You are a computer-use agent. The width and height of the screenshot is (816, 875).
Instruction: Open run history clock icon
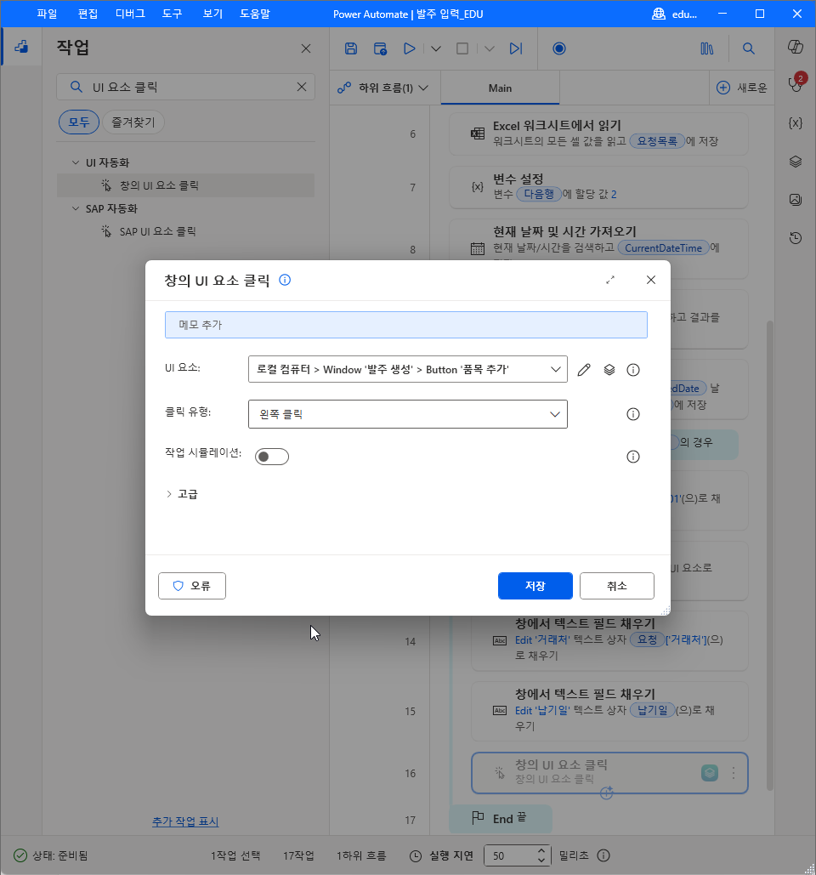coord(796,238)
